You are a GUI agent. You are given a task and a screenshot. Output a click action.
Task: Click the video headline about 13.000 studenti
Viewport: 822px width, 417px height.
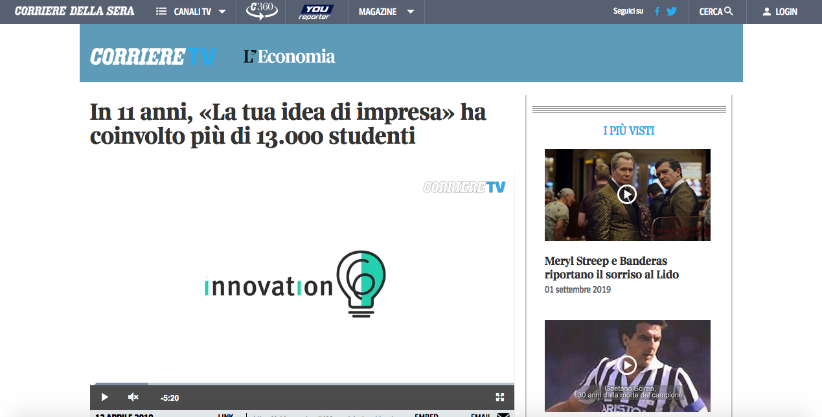click(288, 124)
